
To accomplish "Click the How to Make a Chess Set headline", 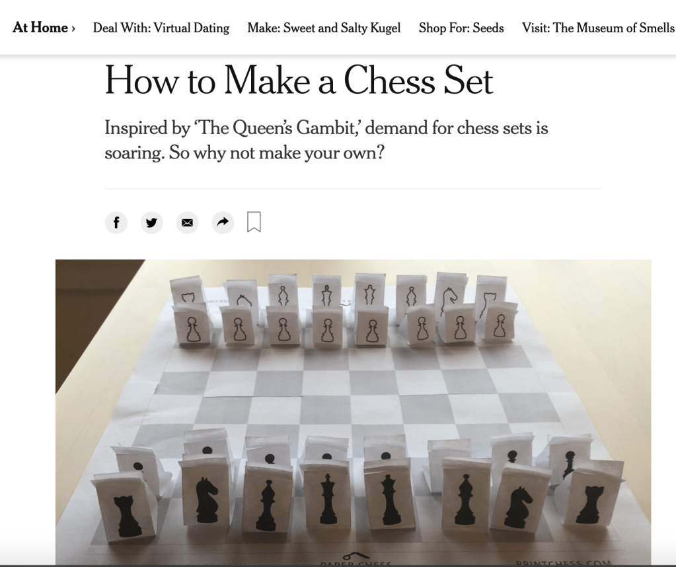I will (299, 81).
